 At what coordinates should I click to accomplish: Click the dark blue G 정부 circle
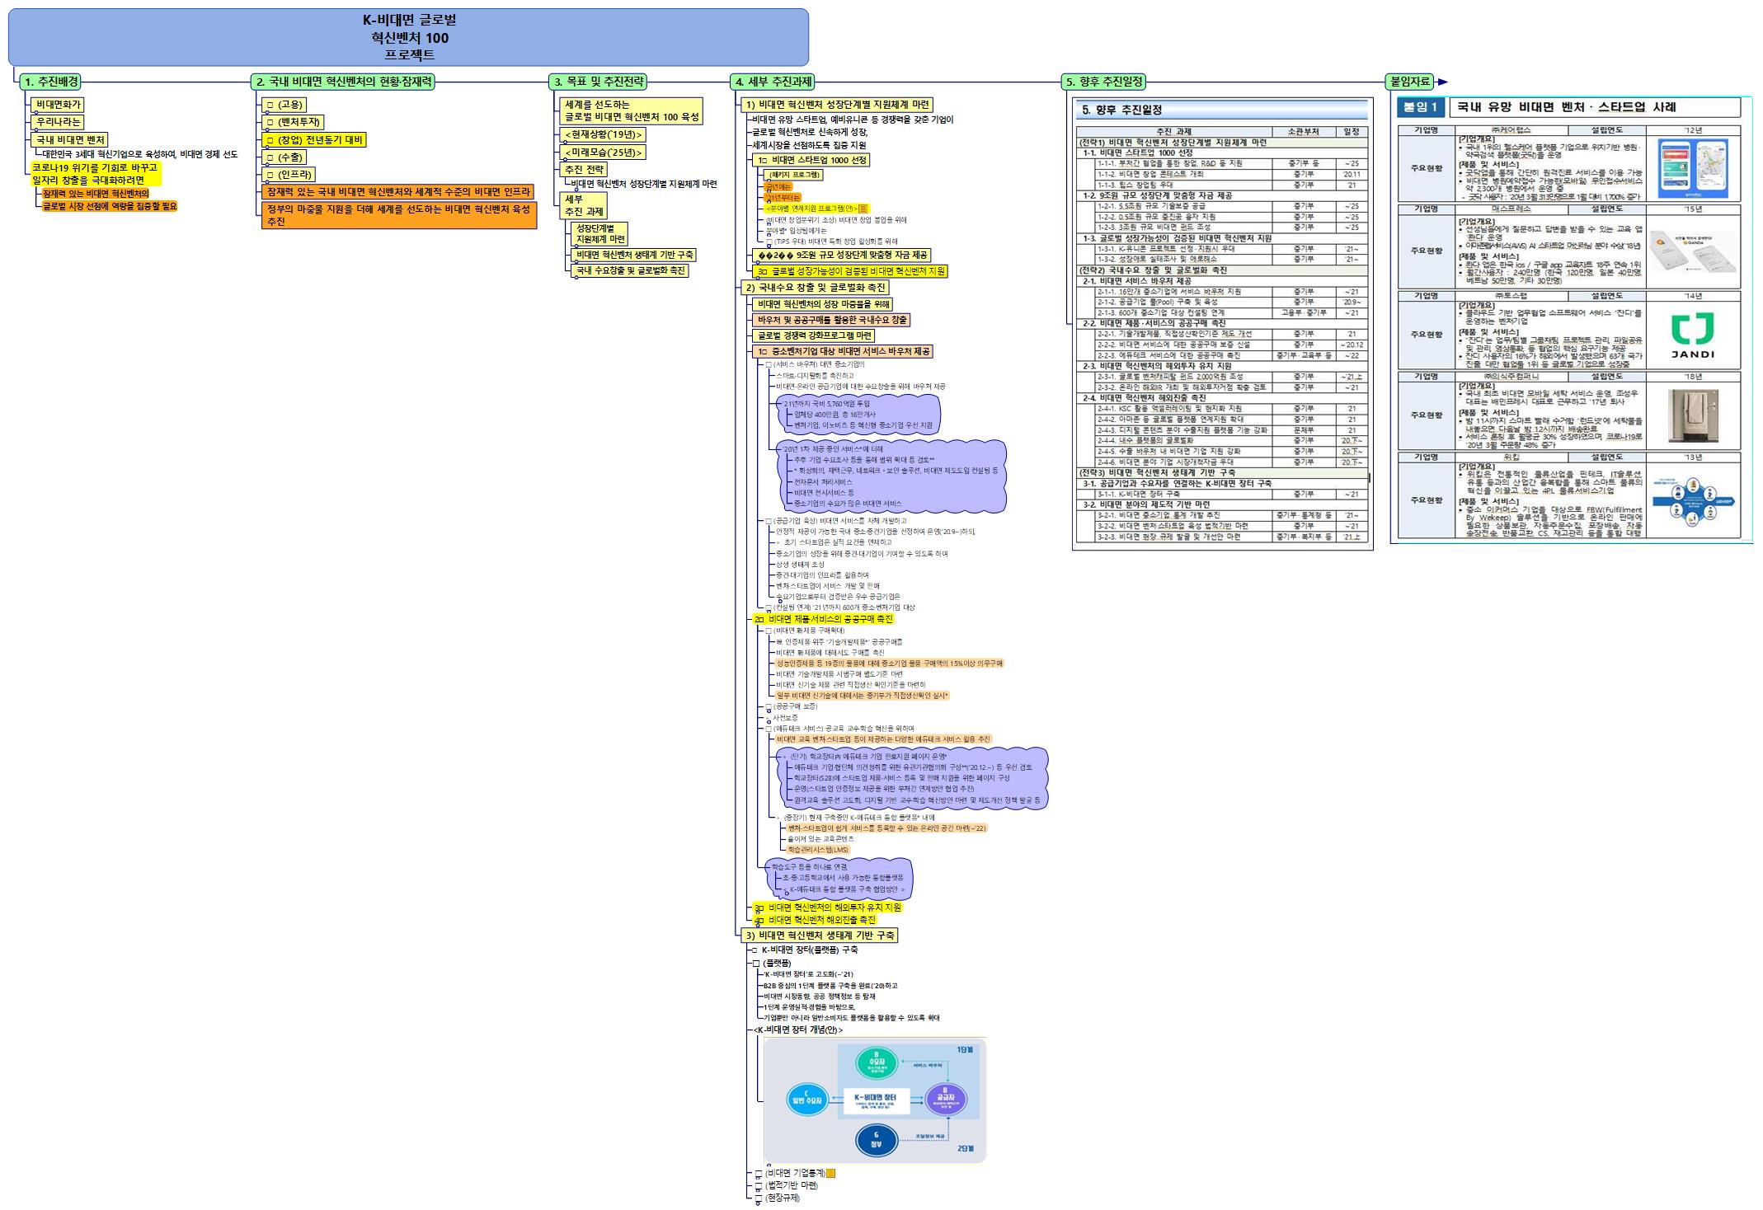(876, 1140)
